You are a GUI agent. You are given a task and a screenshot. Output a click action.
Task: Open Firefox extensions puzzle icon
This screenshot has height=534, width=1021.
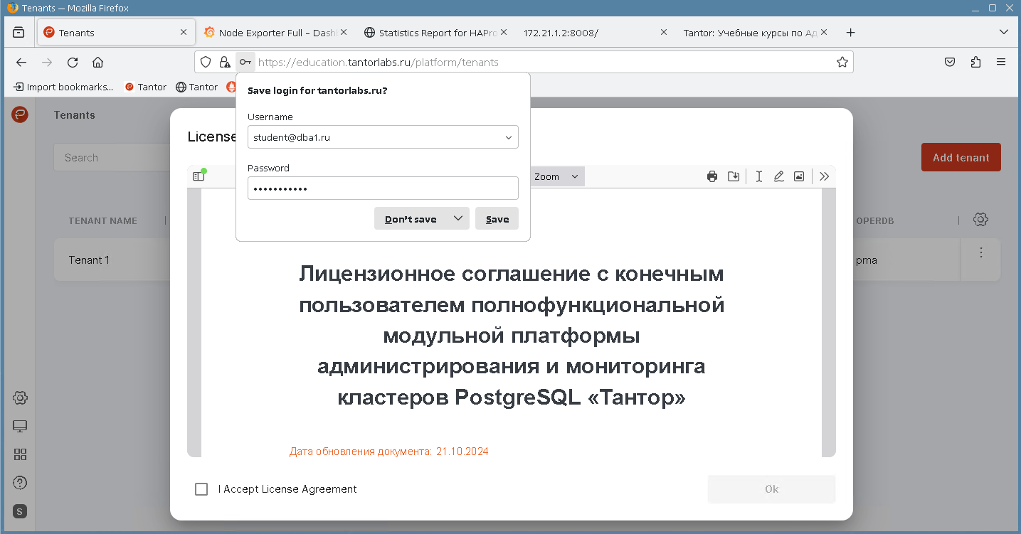tap(975, 63)
